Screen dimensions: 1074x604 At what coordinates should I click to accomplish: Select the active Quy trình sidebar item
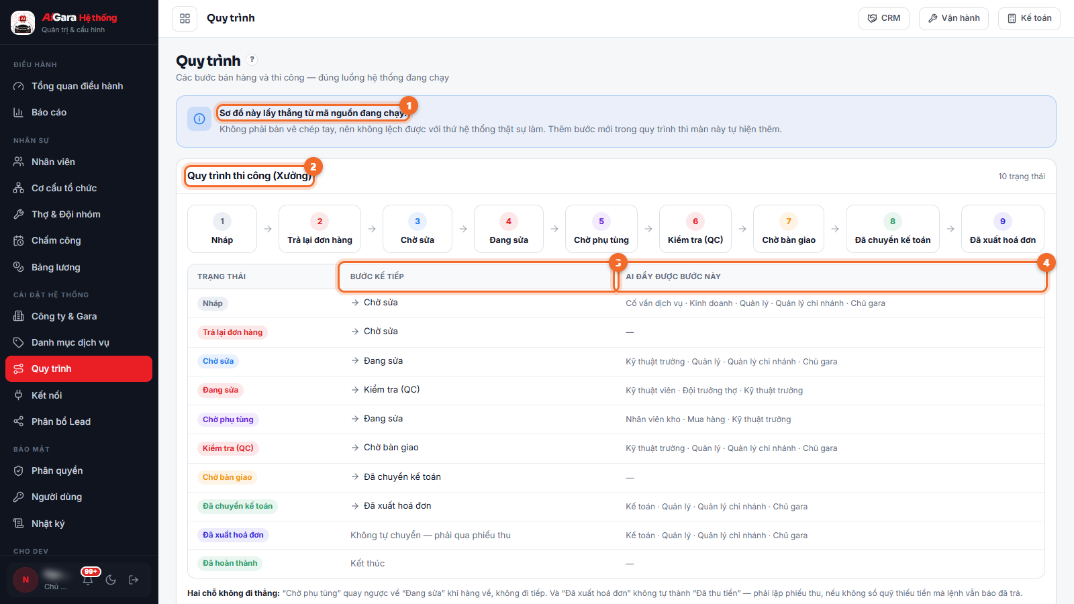click(79, 368)
